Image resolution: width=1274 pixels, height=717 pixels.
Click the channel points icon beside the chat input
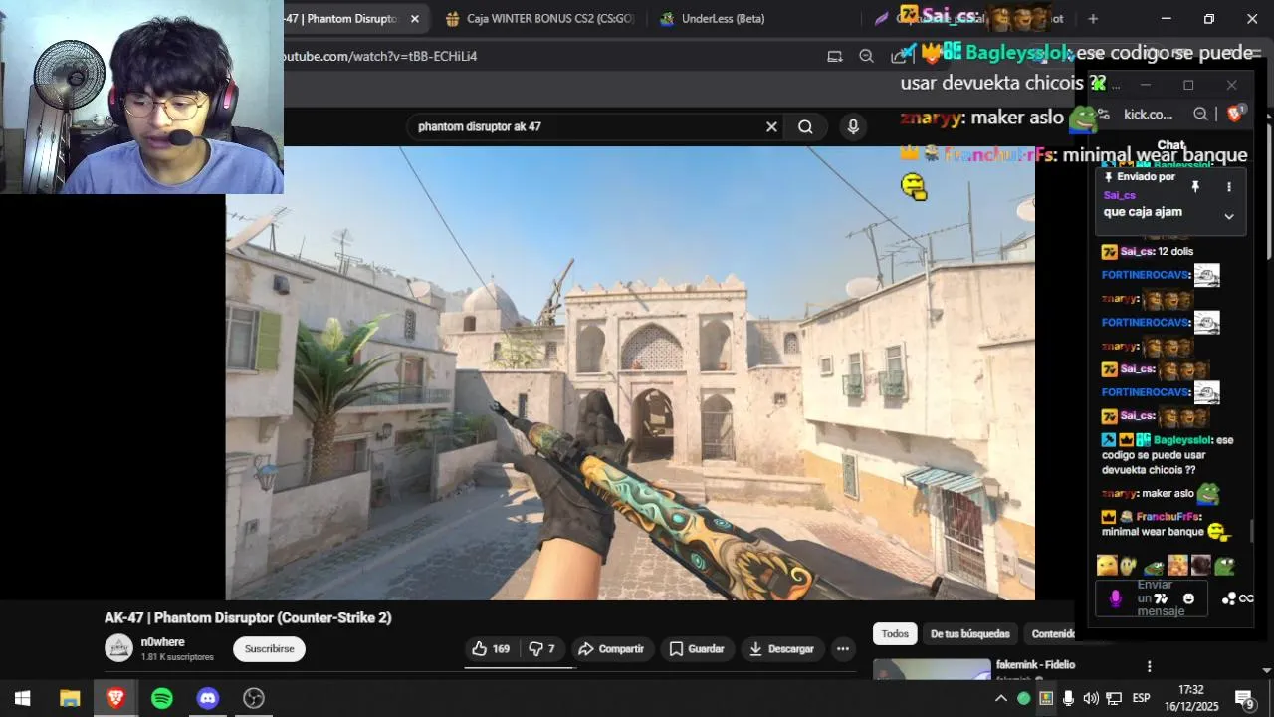[1229, 598]
